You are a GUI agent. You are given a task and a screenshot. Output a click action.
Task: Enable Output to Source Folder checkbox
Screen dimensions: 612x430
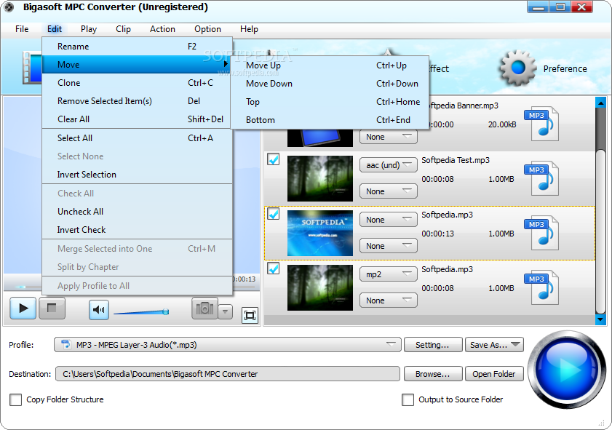tap(408, 399)
